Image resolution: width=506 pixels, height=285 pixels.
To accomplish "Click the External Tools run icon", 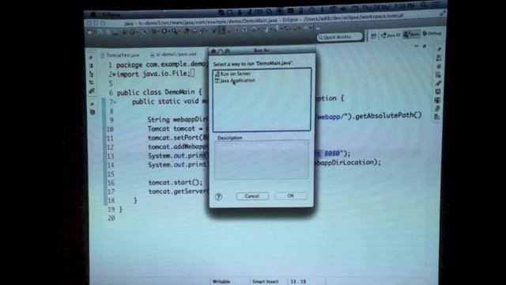I will pyautogui.click(x=175, y=32).
